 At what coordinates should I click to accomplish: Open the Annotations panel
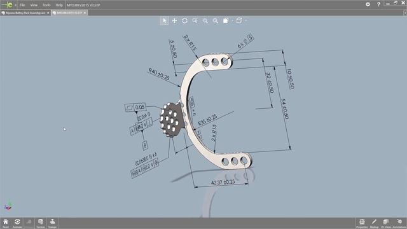pos(399,223)
